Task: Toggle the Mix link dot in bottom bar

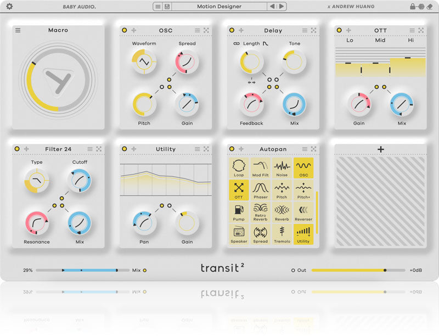Action: coord(145,270)
